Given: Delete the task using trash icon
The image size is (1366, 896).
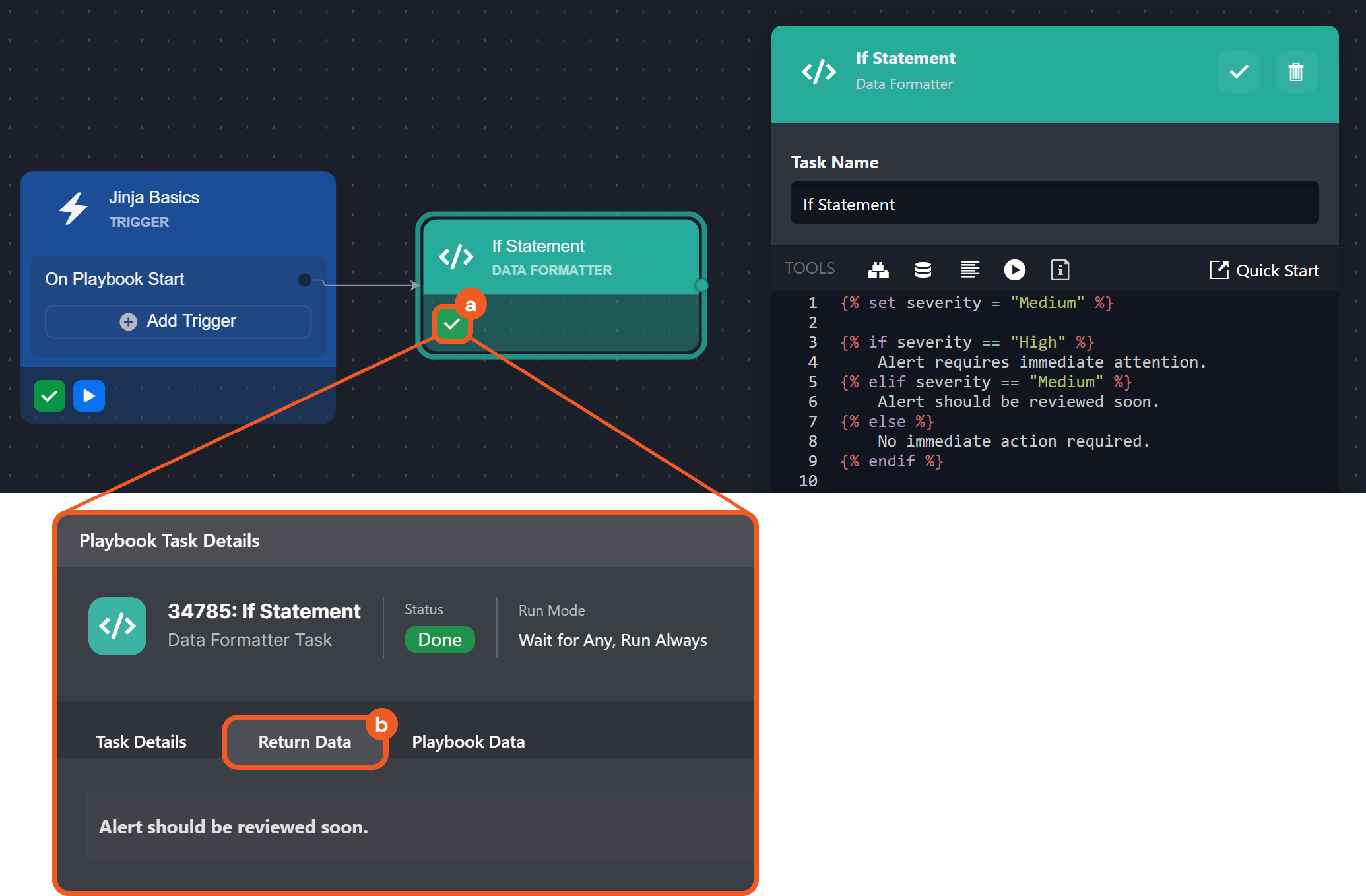Looking at the screenshot, I should coord(1295,72).
